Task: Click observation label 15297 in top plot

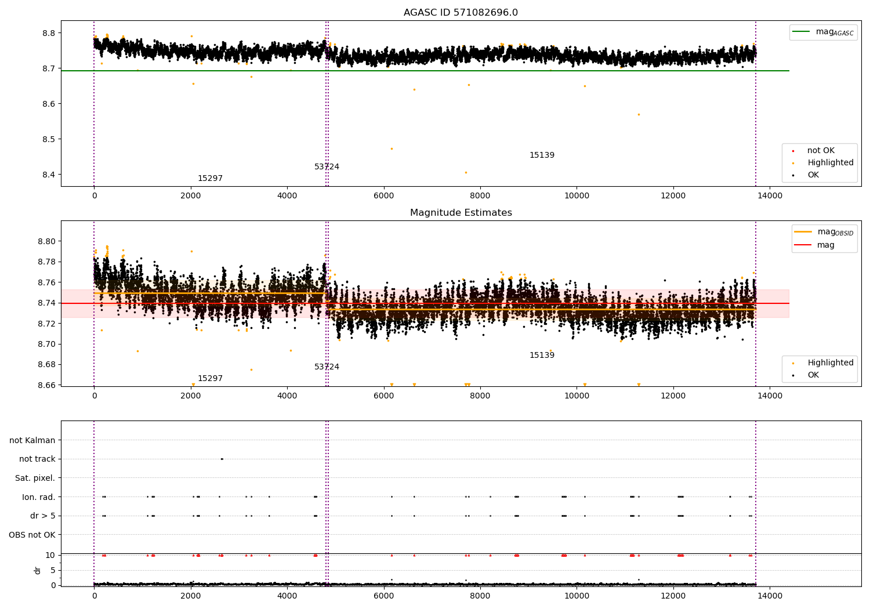Action: coord(210,179)
